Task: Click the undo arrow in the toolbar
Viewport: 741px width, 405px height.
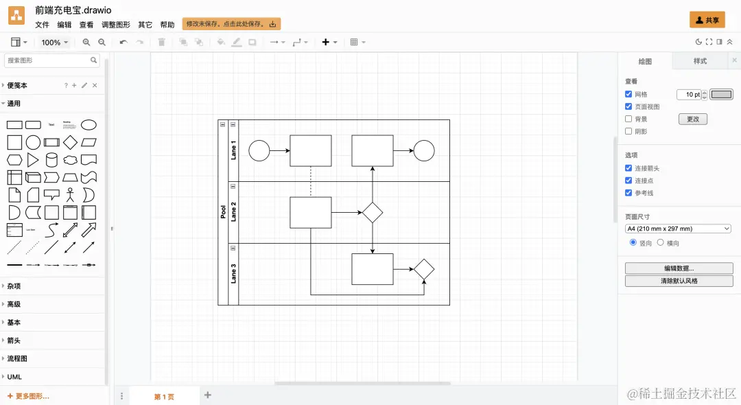Action: (x=123, y=42)
